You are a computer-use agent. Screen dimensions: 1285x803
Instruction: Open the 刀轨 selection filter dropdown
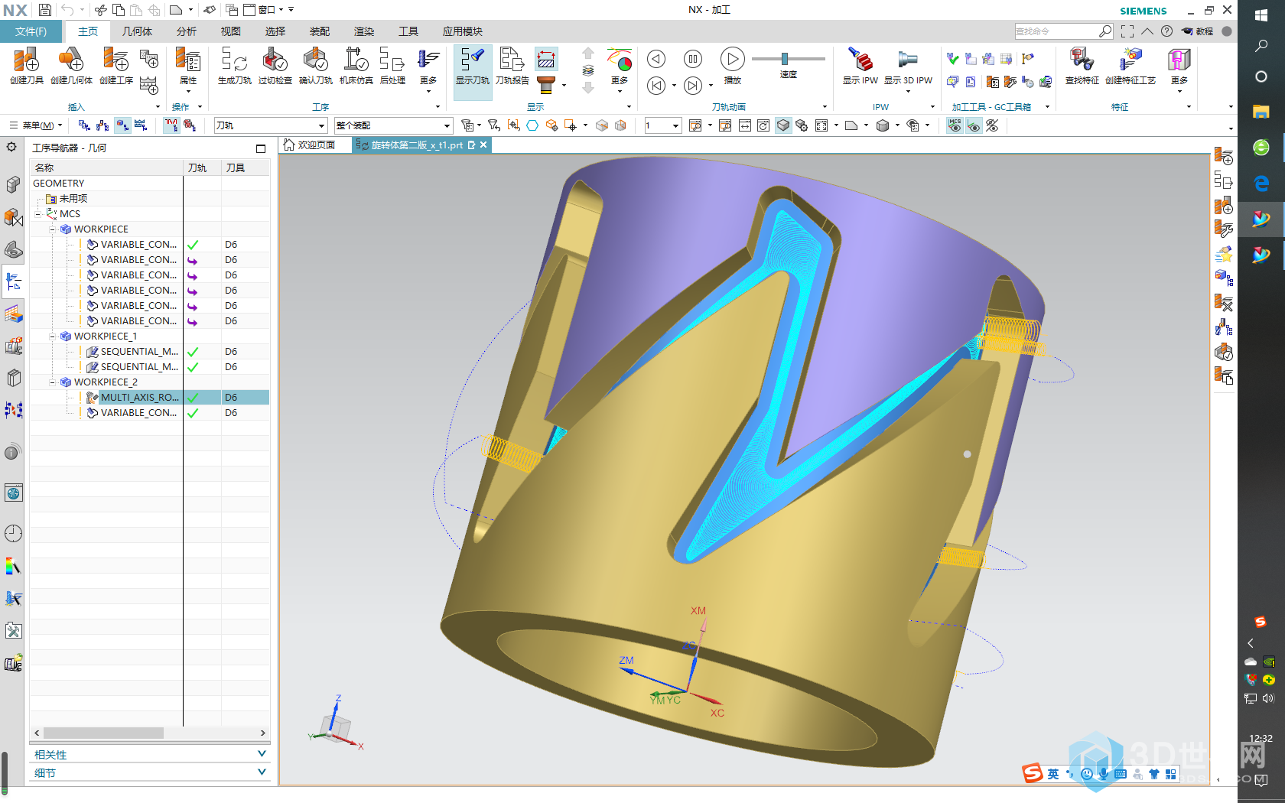coord(271,125)
